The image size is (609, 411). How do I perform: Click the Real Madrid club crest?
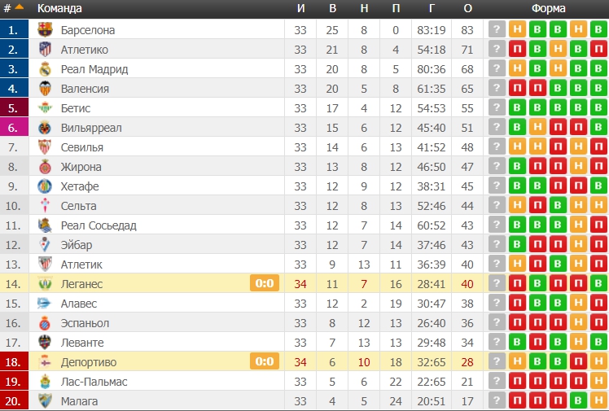[45, 69]
